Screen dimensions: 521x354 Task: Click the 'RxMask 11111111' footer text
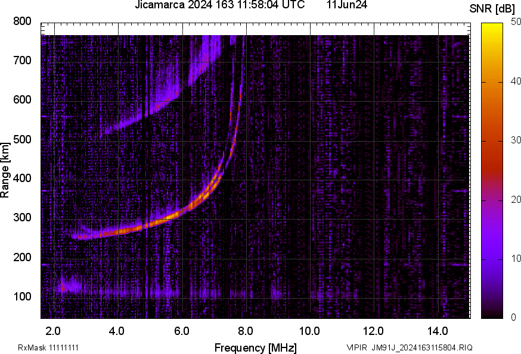[x=48, y=348]
